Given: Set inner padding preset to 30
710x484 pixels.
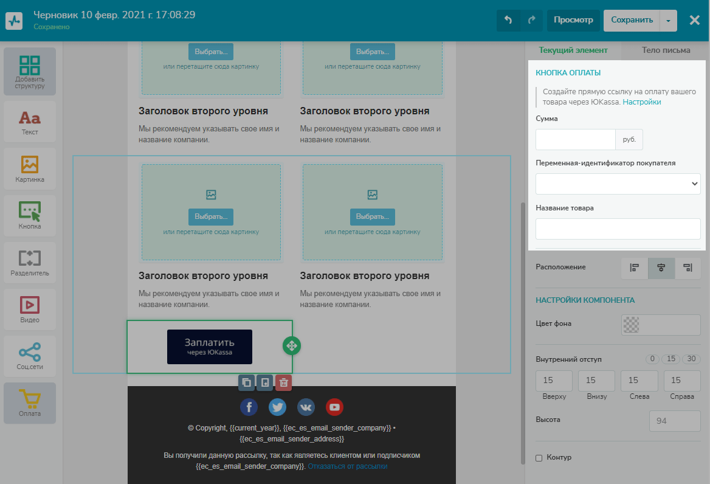Looking at the screenshot, I should [691, 359].
